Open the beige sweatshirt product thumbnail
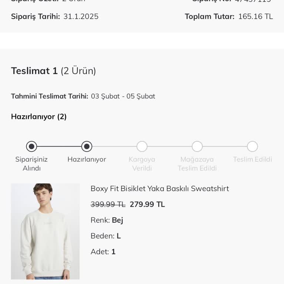Screen dimensions: 284x284 tap(45, 231)
